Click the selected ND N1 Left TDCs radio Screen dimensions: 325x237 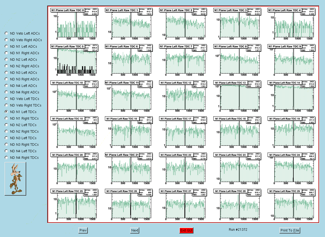tap(7, 112)
